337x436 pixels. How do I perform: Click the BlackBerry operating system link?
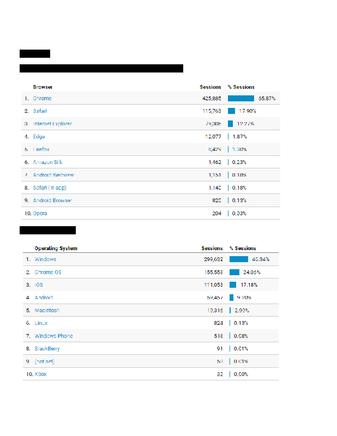click(x=47, y=349)
